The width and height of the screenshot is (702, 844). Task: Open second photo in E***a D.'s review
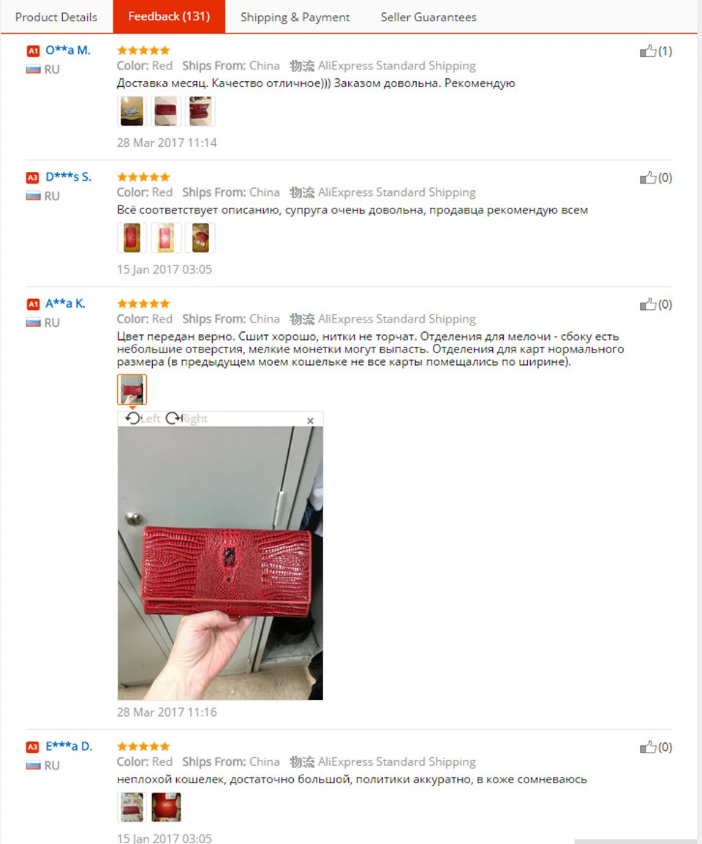point(166,807)
